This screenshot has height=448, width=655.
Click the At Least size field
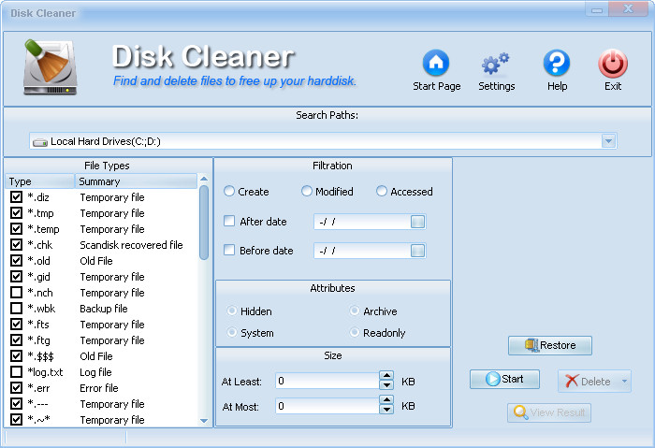point(327,381)
